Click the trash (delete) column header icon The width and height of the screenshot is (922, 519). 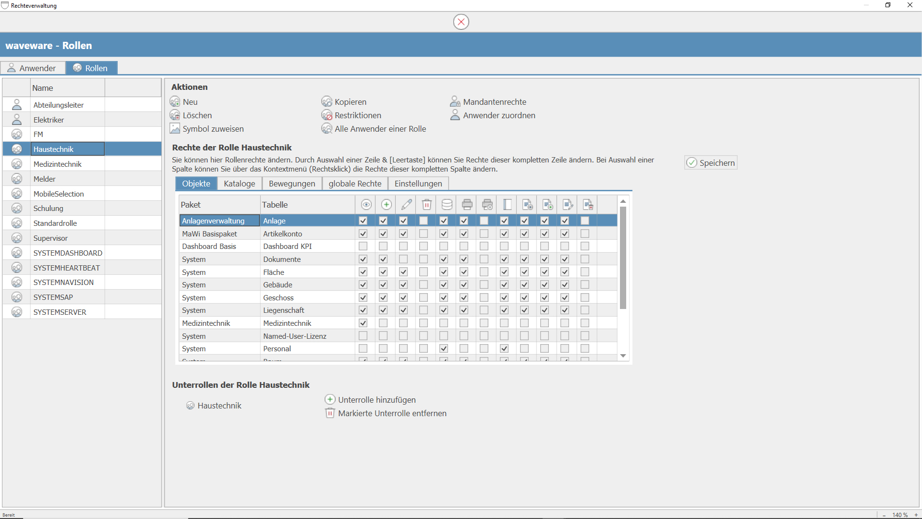(426, 205)
